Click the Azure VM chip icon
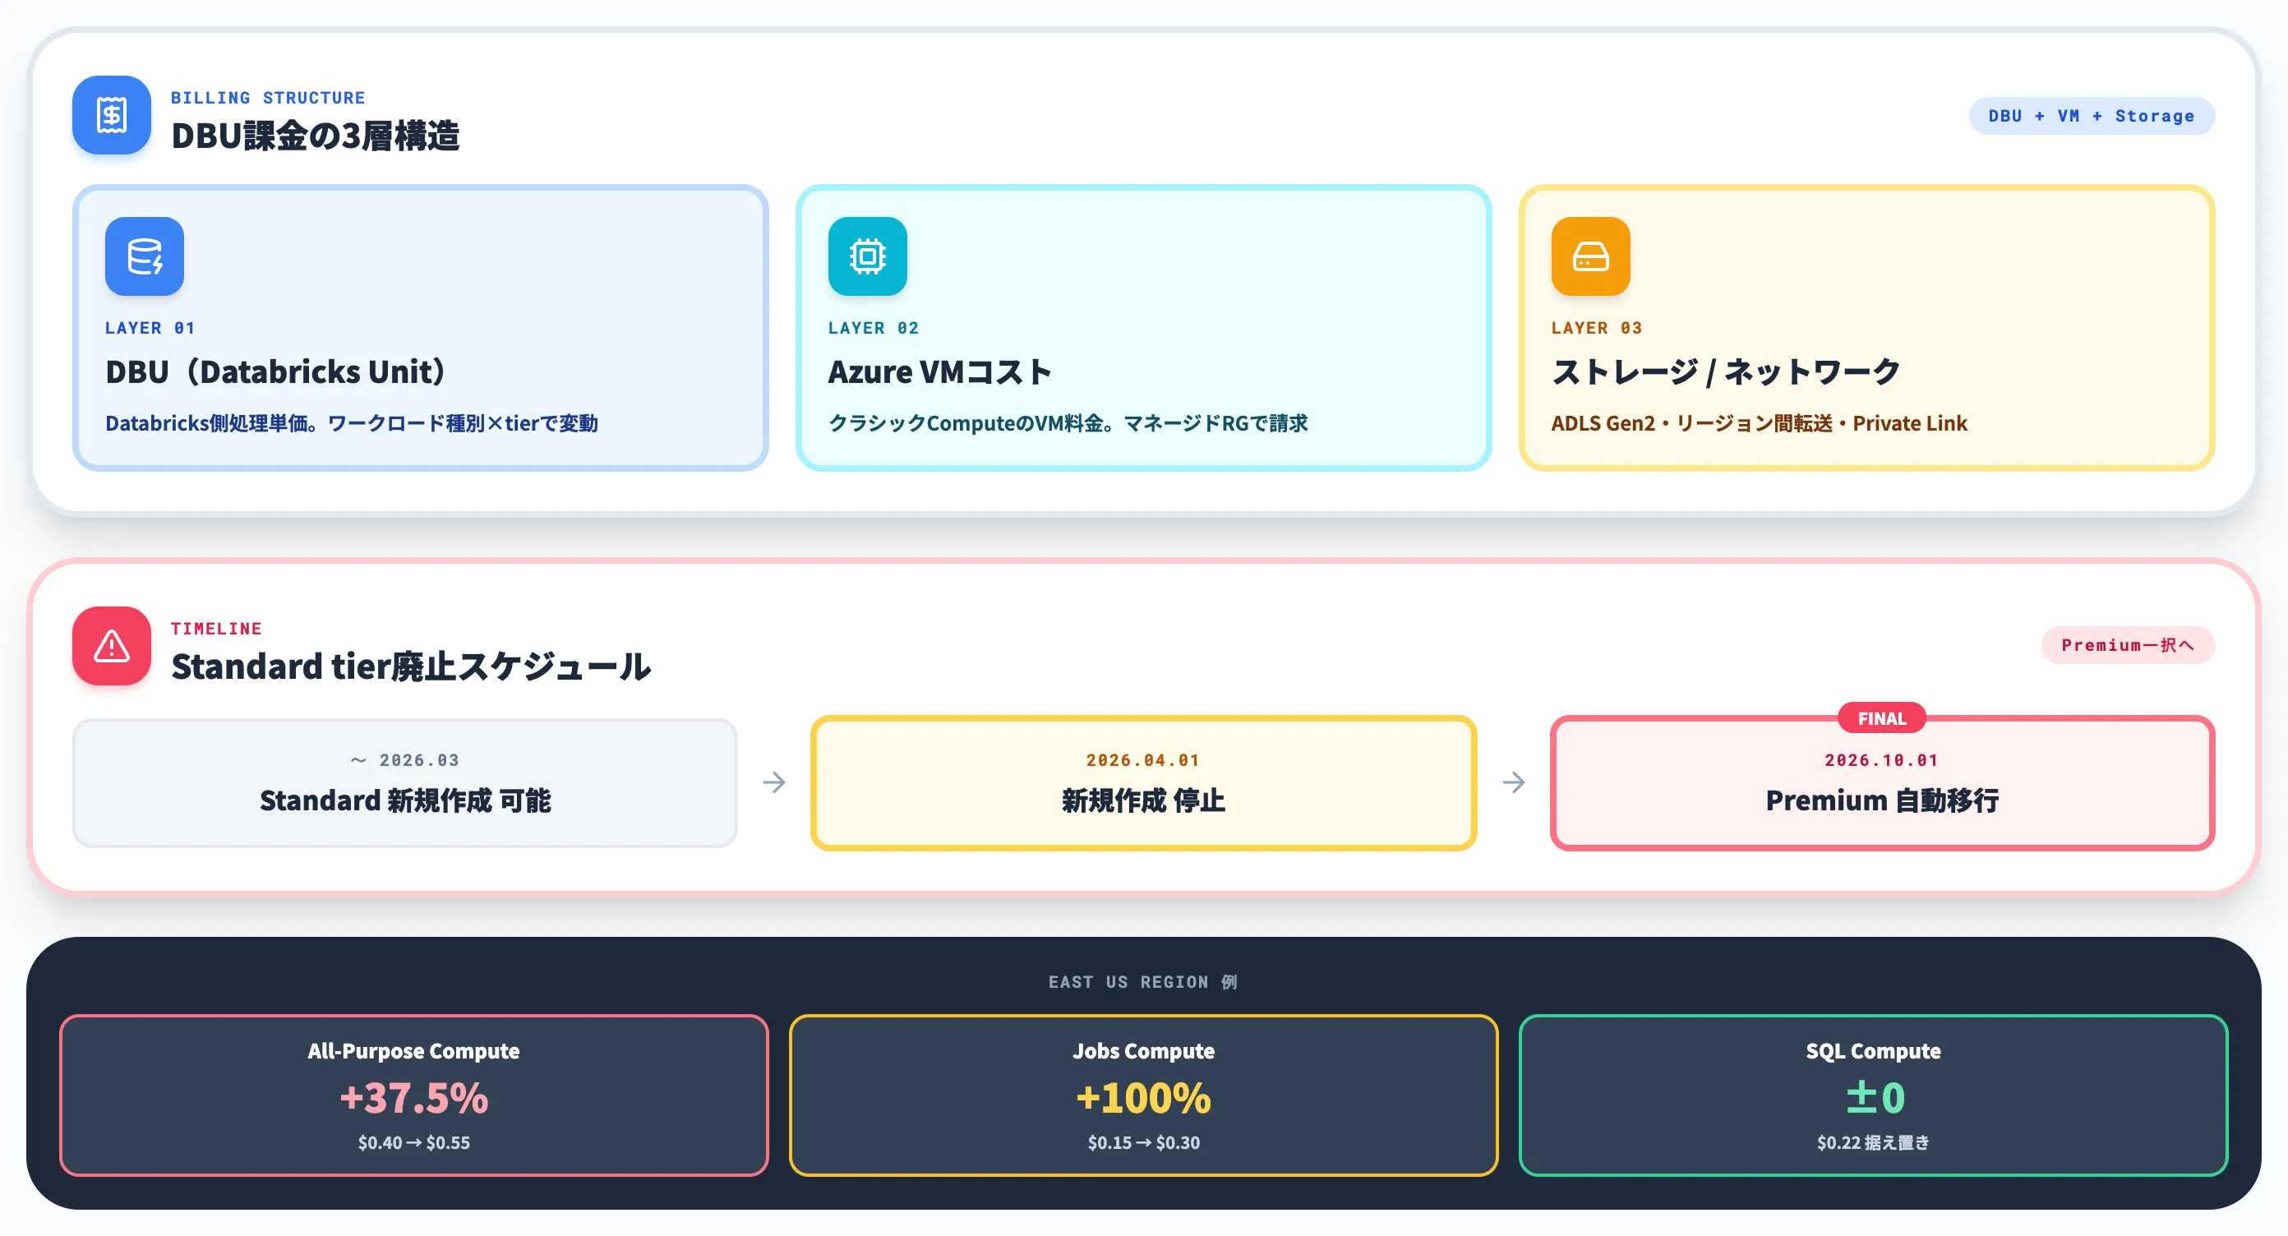The width and height of the screenshot is (2288, 1236). (x=867, y=256)
